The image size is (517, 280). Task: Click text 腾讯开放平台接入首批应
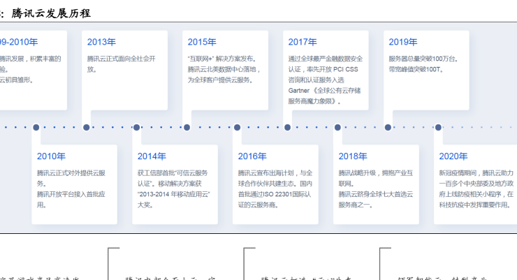71,194
